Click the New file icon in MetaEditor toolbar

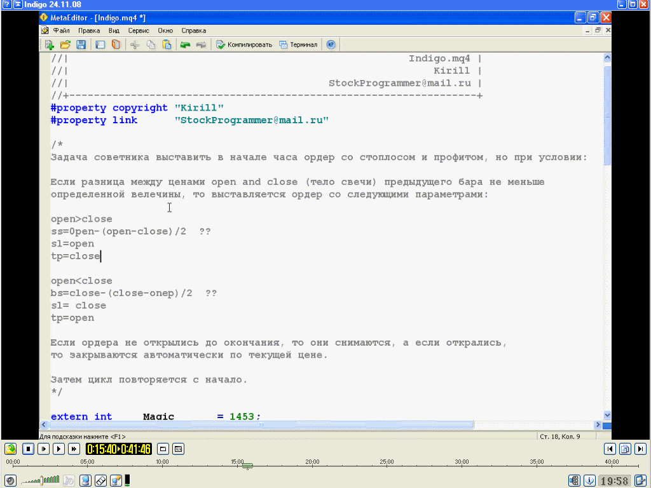coord(48,44)
